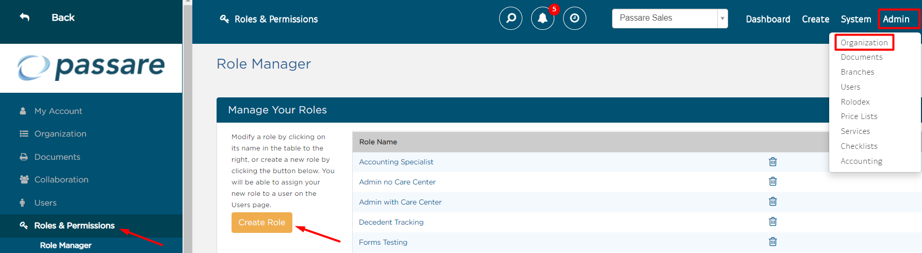922x253 pixels.
Task: Open the System menu
Action: point(855,19)
